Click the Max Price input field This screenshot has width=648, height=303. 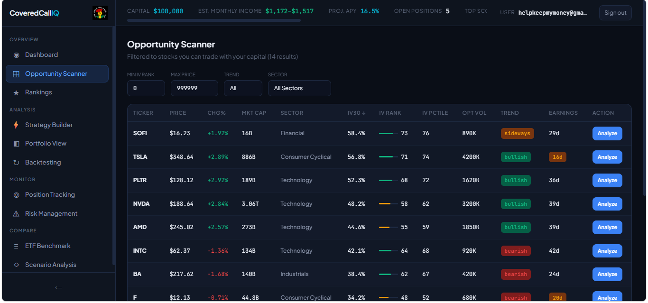pyautogui.click(x=194, y=88)
